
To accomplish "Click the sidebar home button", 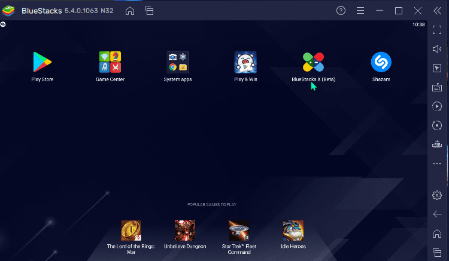I will [436, 234].
